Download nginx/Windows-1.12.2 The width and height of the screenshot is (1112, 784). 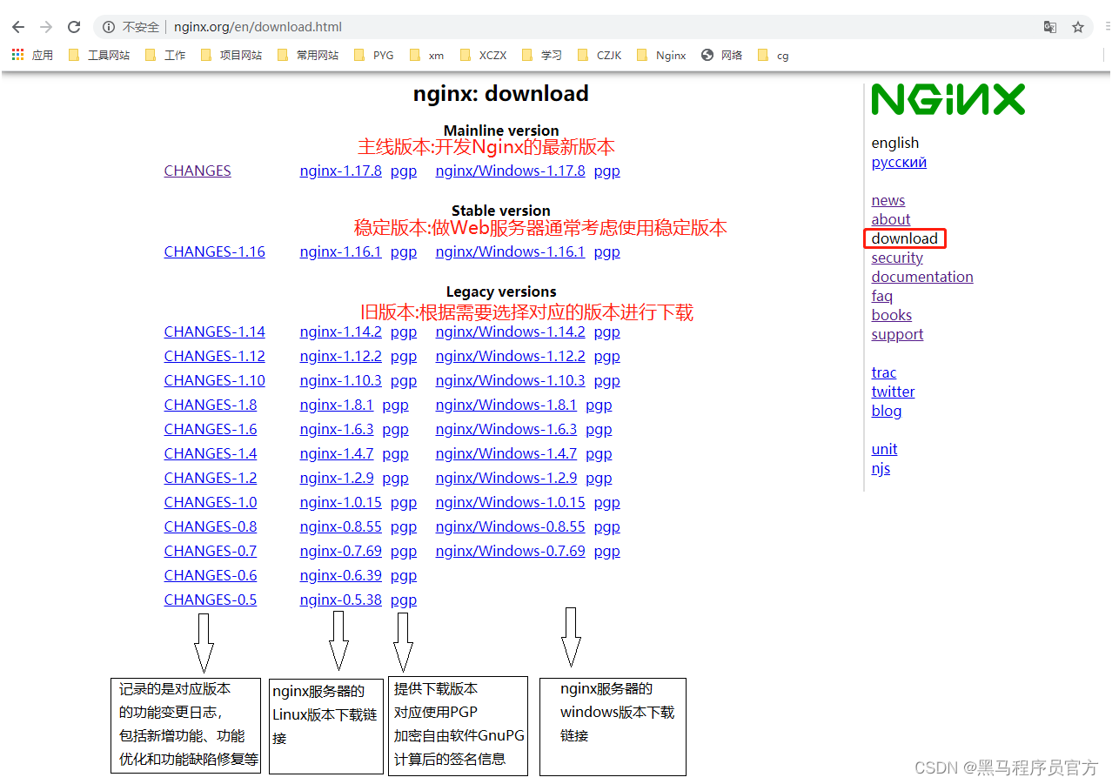coord(511,356)
